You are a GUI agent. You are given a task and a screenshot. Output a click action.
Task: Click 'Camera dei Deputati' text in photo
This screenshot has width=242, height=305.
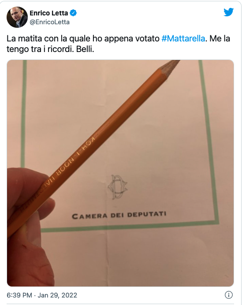click(x=119, y=216)
